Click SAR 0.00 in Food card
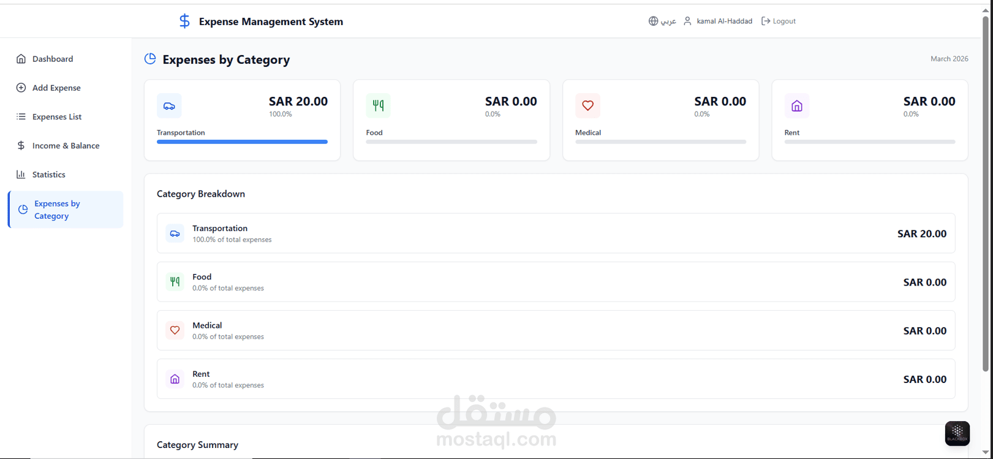The width and height of the screenshot is (993, 459). [x=511, y=101]
